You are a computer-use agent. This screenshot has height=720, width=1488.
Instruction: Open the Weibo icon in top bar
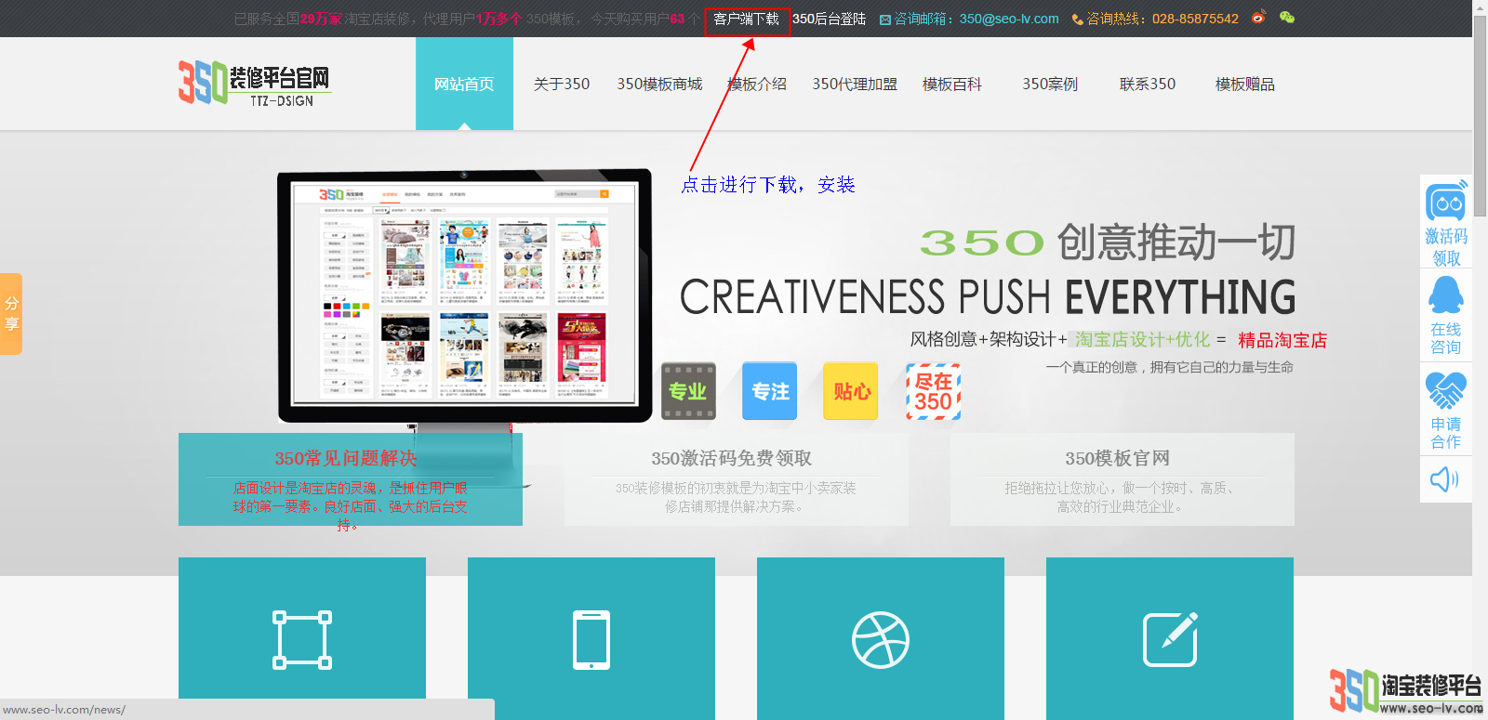1258,17
